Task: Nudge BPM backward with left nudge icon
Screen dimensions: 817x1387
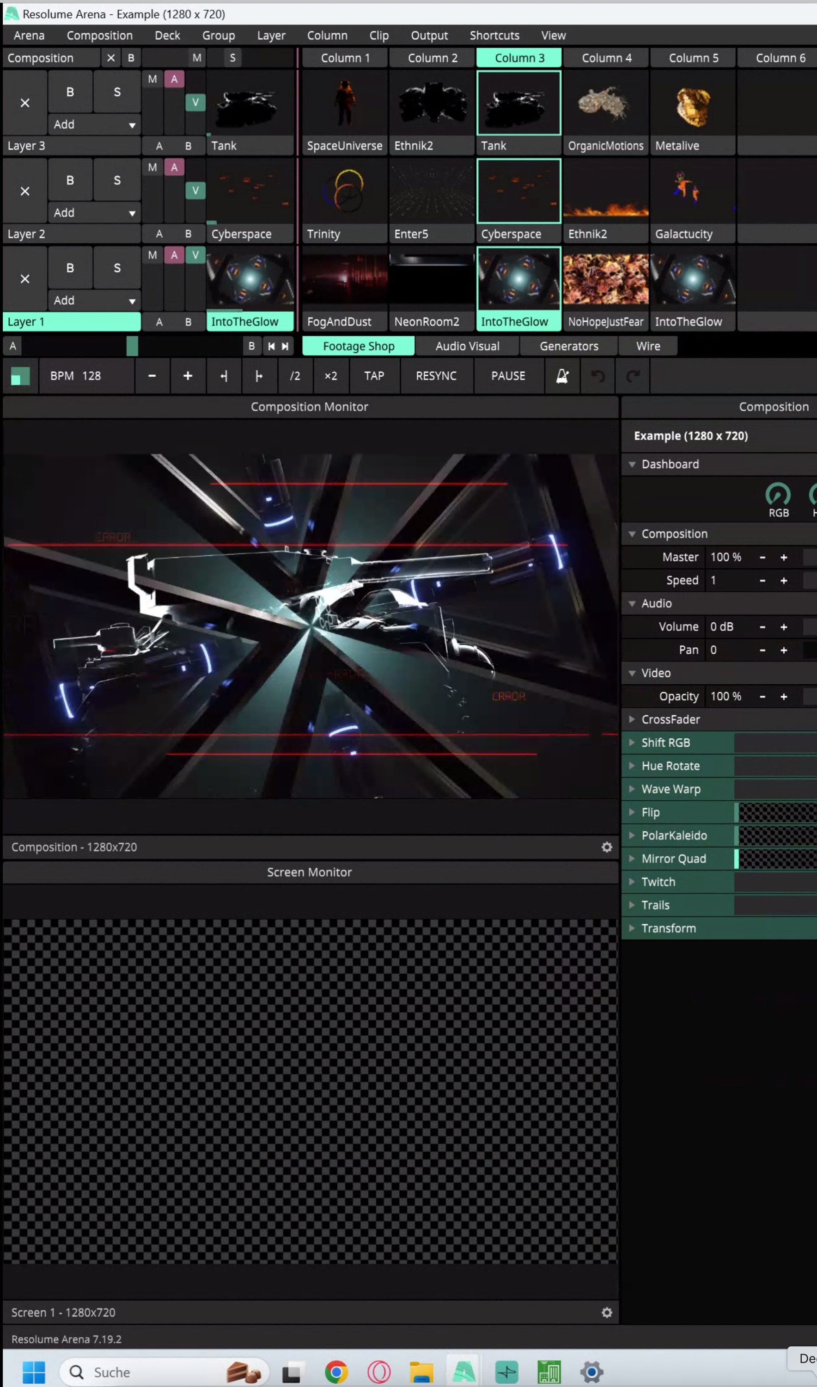Action: 224,376
